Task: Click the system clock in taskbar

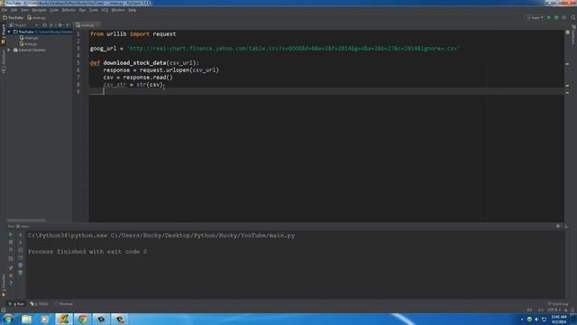Action: point(559,319)
